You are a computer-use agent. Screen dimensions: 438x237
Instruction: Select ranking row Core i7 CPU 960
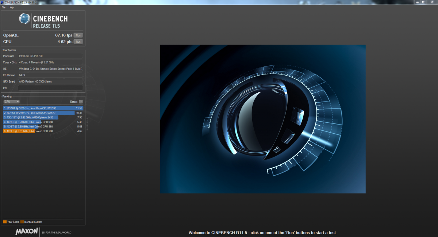(x=43, y=122)
